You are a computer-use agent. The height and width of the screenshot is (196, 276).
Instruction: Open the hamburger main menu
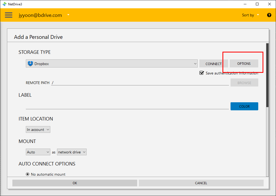[9, 15]
